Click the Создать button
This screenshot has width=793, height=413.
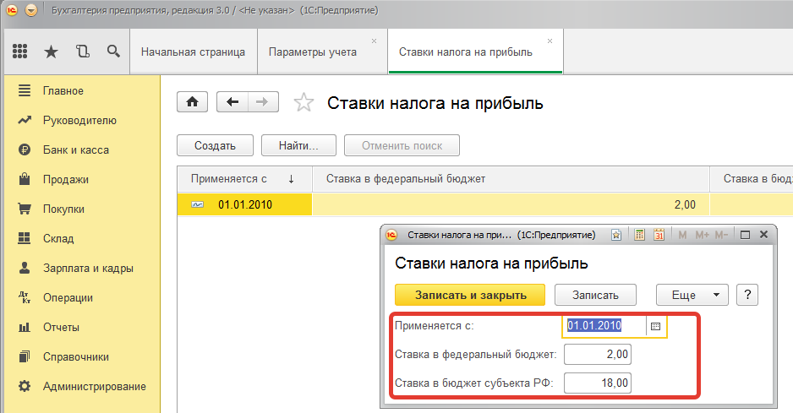point(215,145)
